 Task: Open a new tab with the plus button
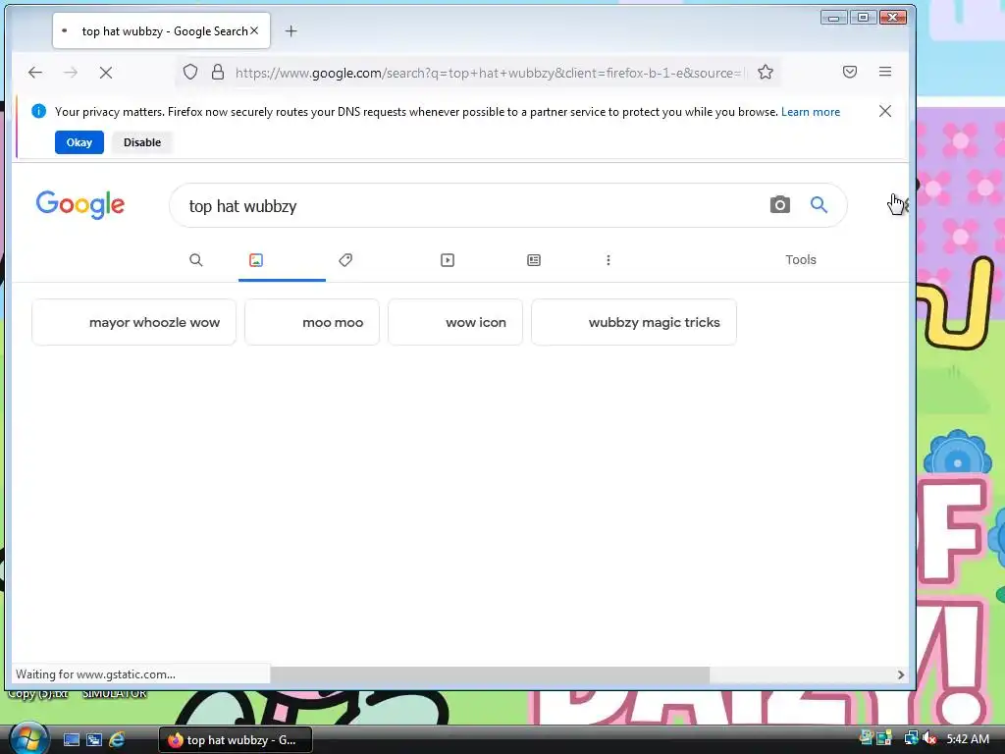coord(291,30)
